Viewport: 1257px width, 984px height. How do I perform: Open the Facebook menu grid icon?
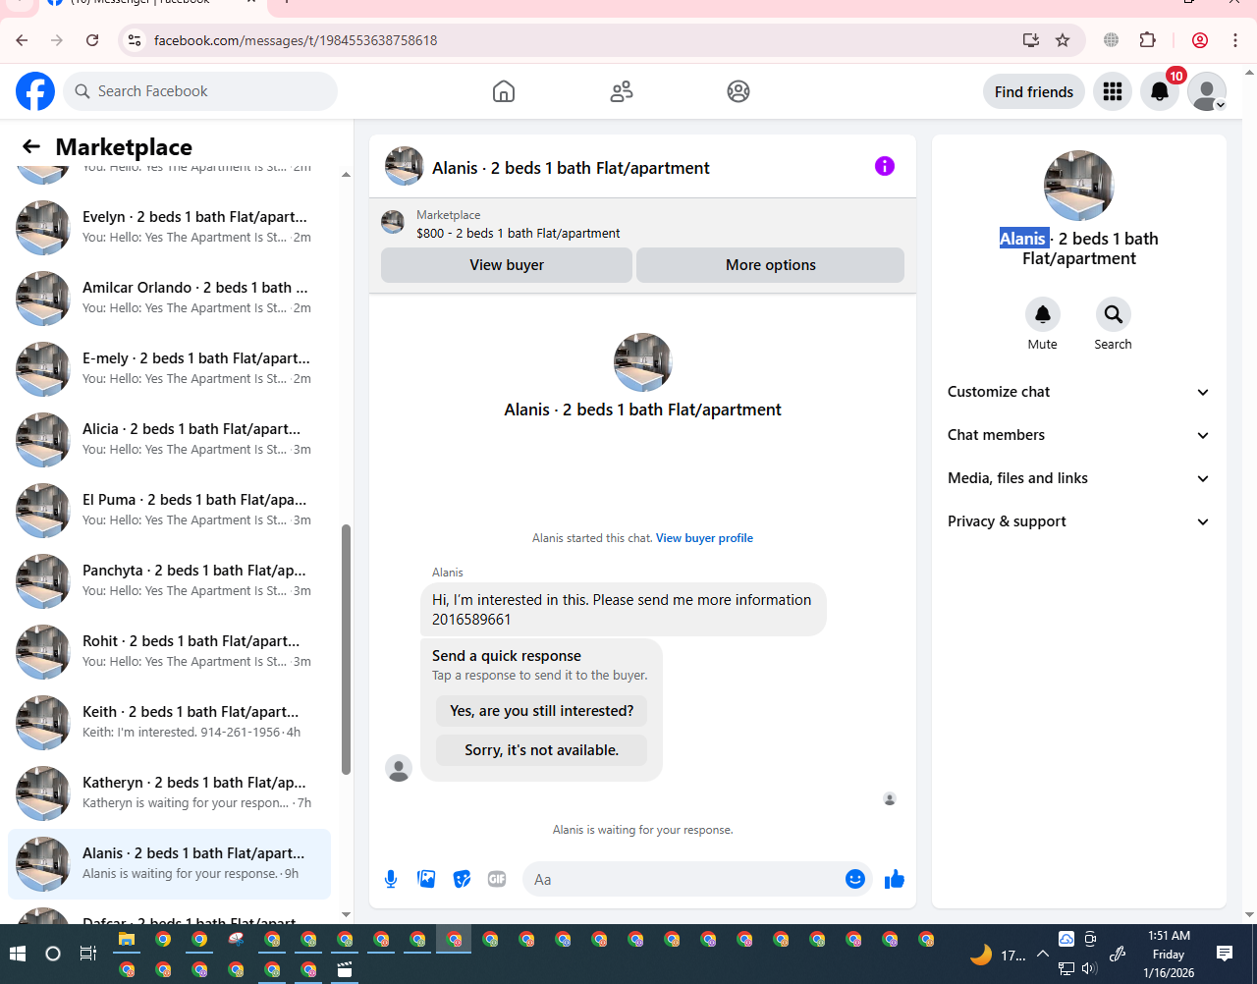click(x=1113, y=91)
